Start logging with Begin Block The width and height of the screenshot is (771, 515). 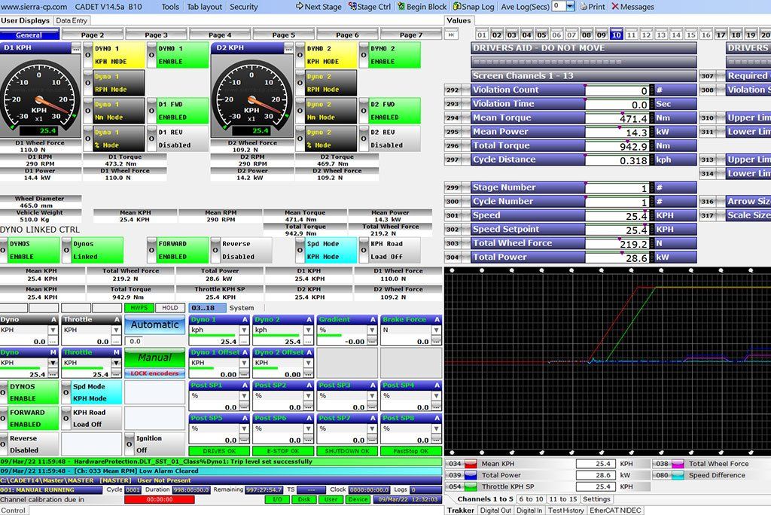tap(422, 7)
